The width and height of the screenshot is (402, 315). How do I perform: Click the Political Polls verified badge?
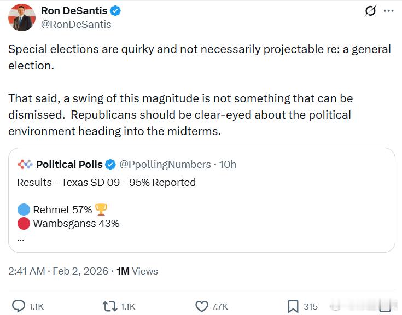(x=110, y=164)
